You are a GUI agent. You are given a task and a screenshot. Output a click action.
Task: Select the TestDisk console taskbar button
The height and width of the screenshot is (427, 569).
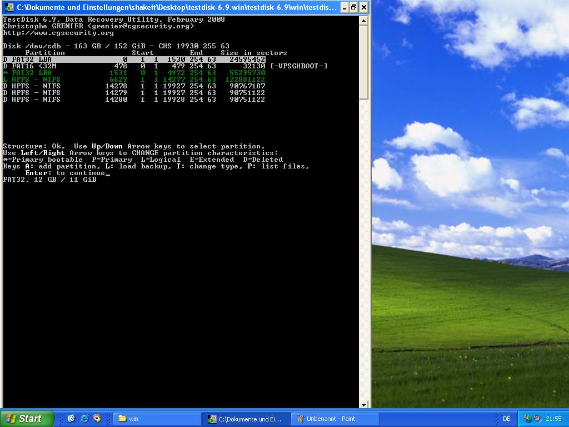[246, 419]
